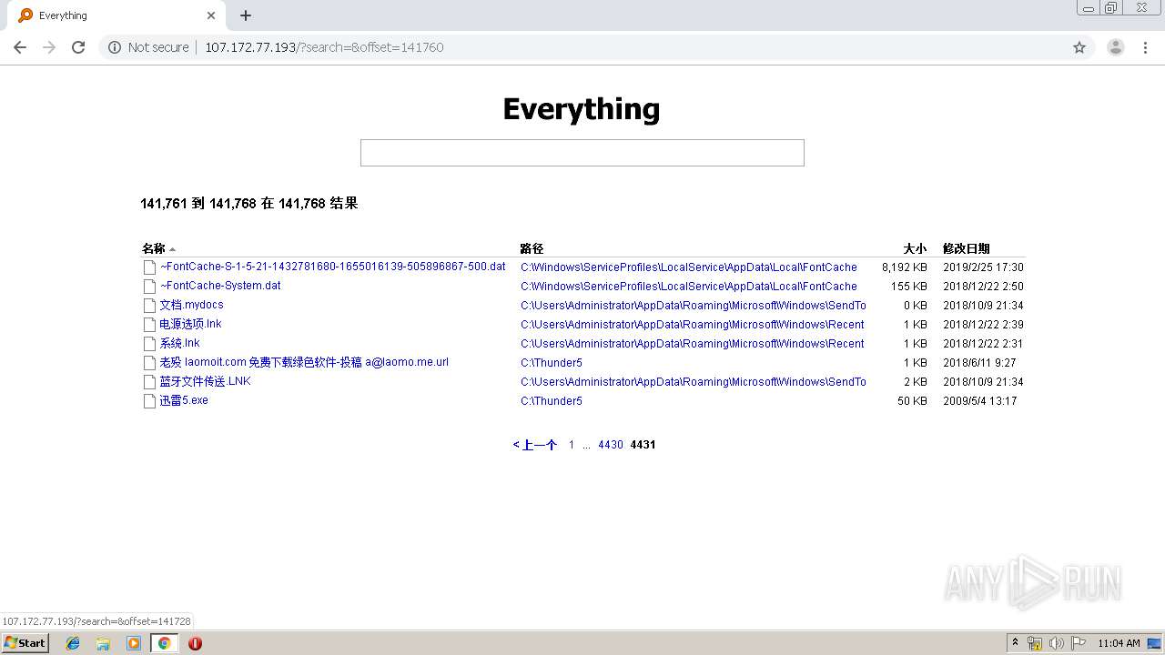The width and height of the screenshot is (1165, 655).
Task: Click file icon beside laomoit.com .url entry
Action: coord(149,363)
